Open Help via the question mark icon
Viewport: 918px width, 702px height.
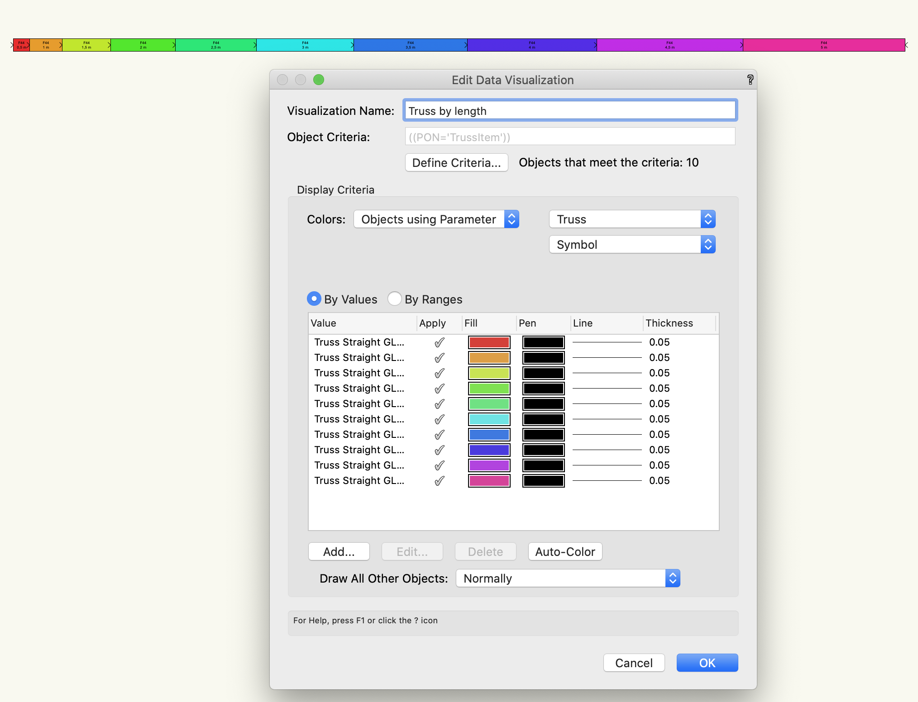pyautogui.click(x=751, y=80)
